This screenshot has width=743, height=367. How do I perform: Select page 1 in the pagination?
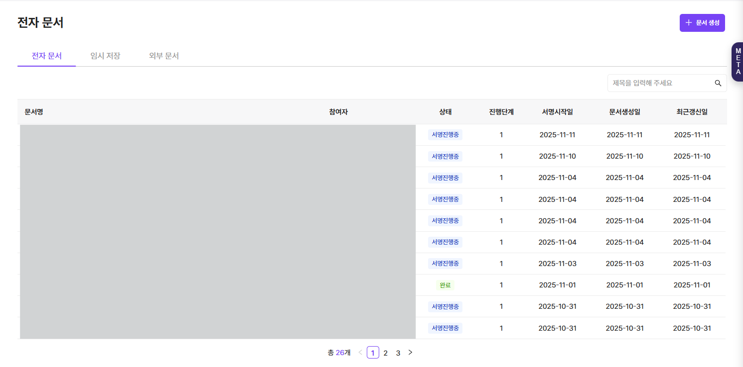(373, 353)
